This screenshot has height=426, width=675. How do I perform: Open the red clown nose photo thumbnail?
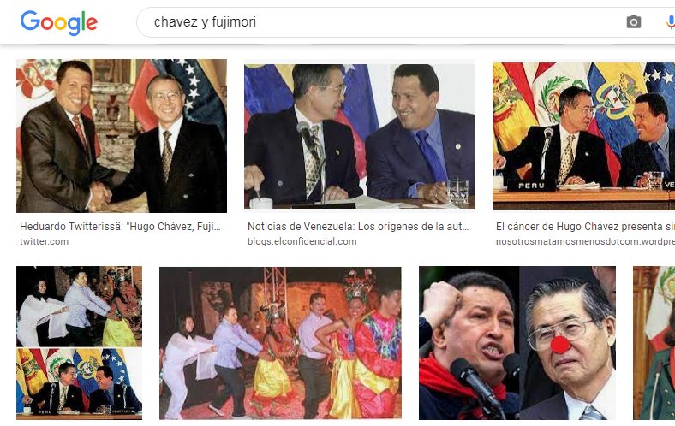click(517, 343)
